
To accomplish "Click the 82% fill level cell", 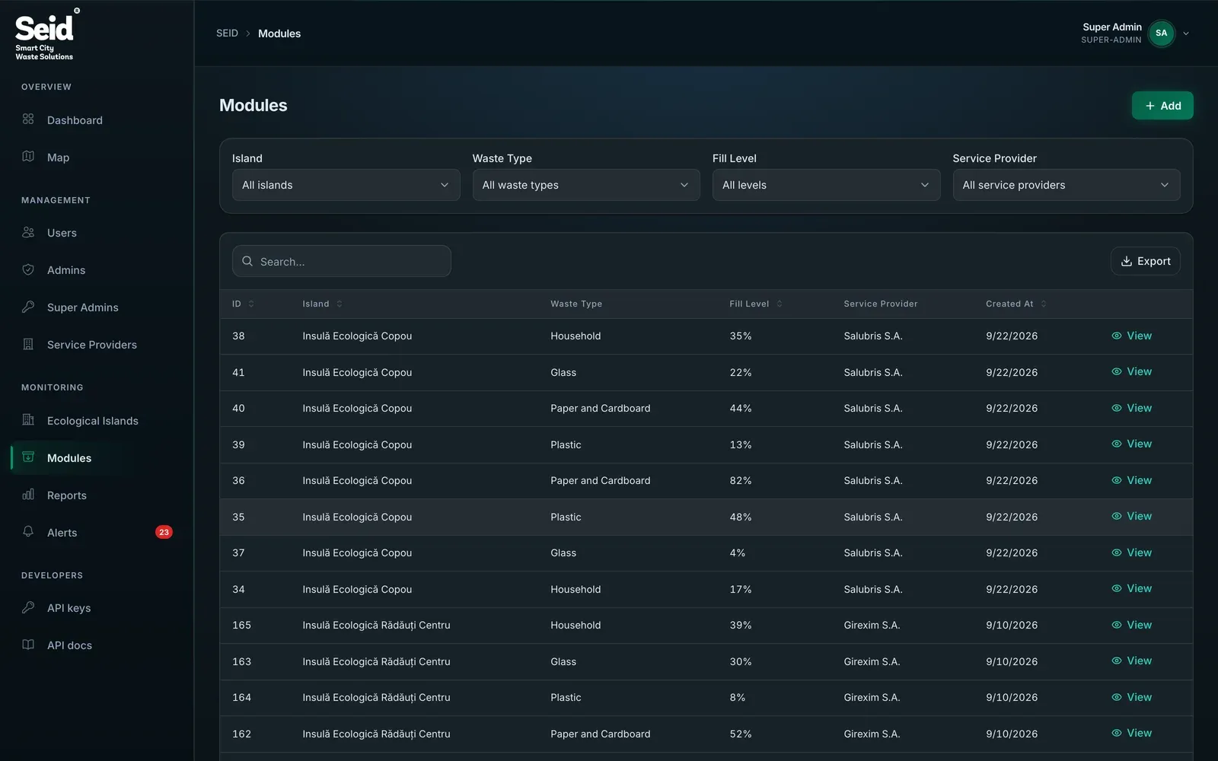I will (x=741, y=481).
